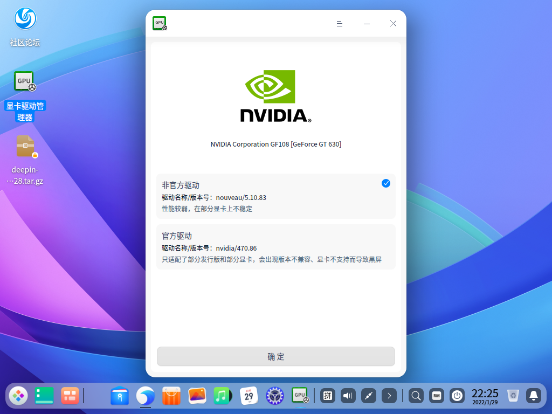The height and width of the screenshot is (414, 552).
Task: Launch the music player from dock
Action: tap(223, 396)
